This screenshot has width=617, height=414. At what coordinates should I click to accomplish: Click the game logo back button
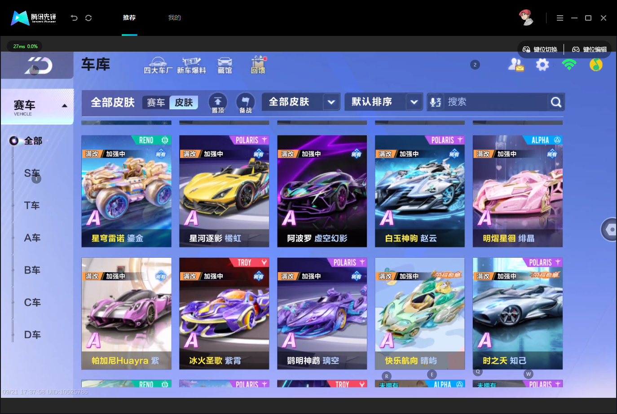(x=38, y=66)
